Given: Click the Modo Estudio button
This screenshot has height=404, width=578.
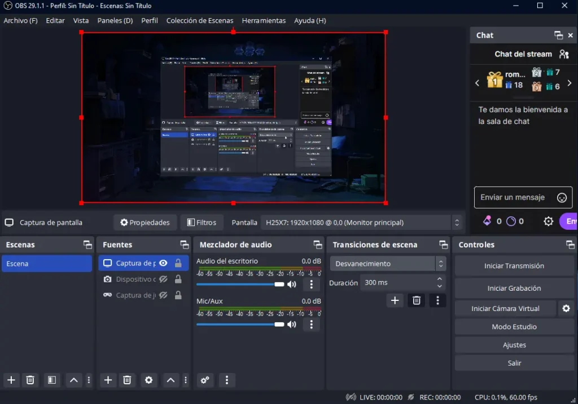Looking at the screenshot, I should click(x=514, y=327).
